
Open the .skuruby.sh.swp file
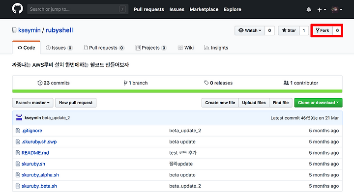click(39, 141)
